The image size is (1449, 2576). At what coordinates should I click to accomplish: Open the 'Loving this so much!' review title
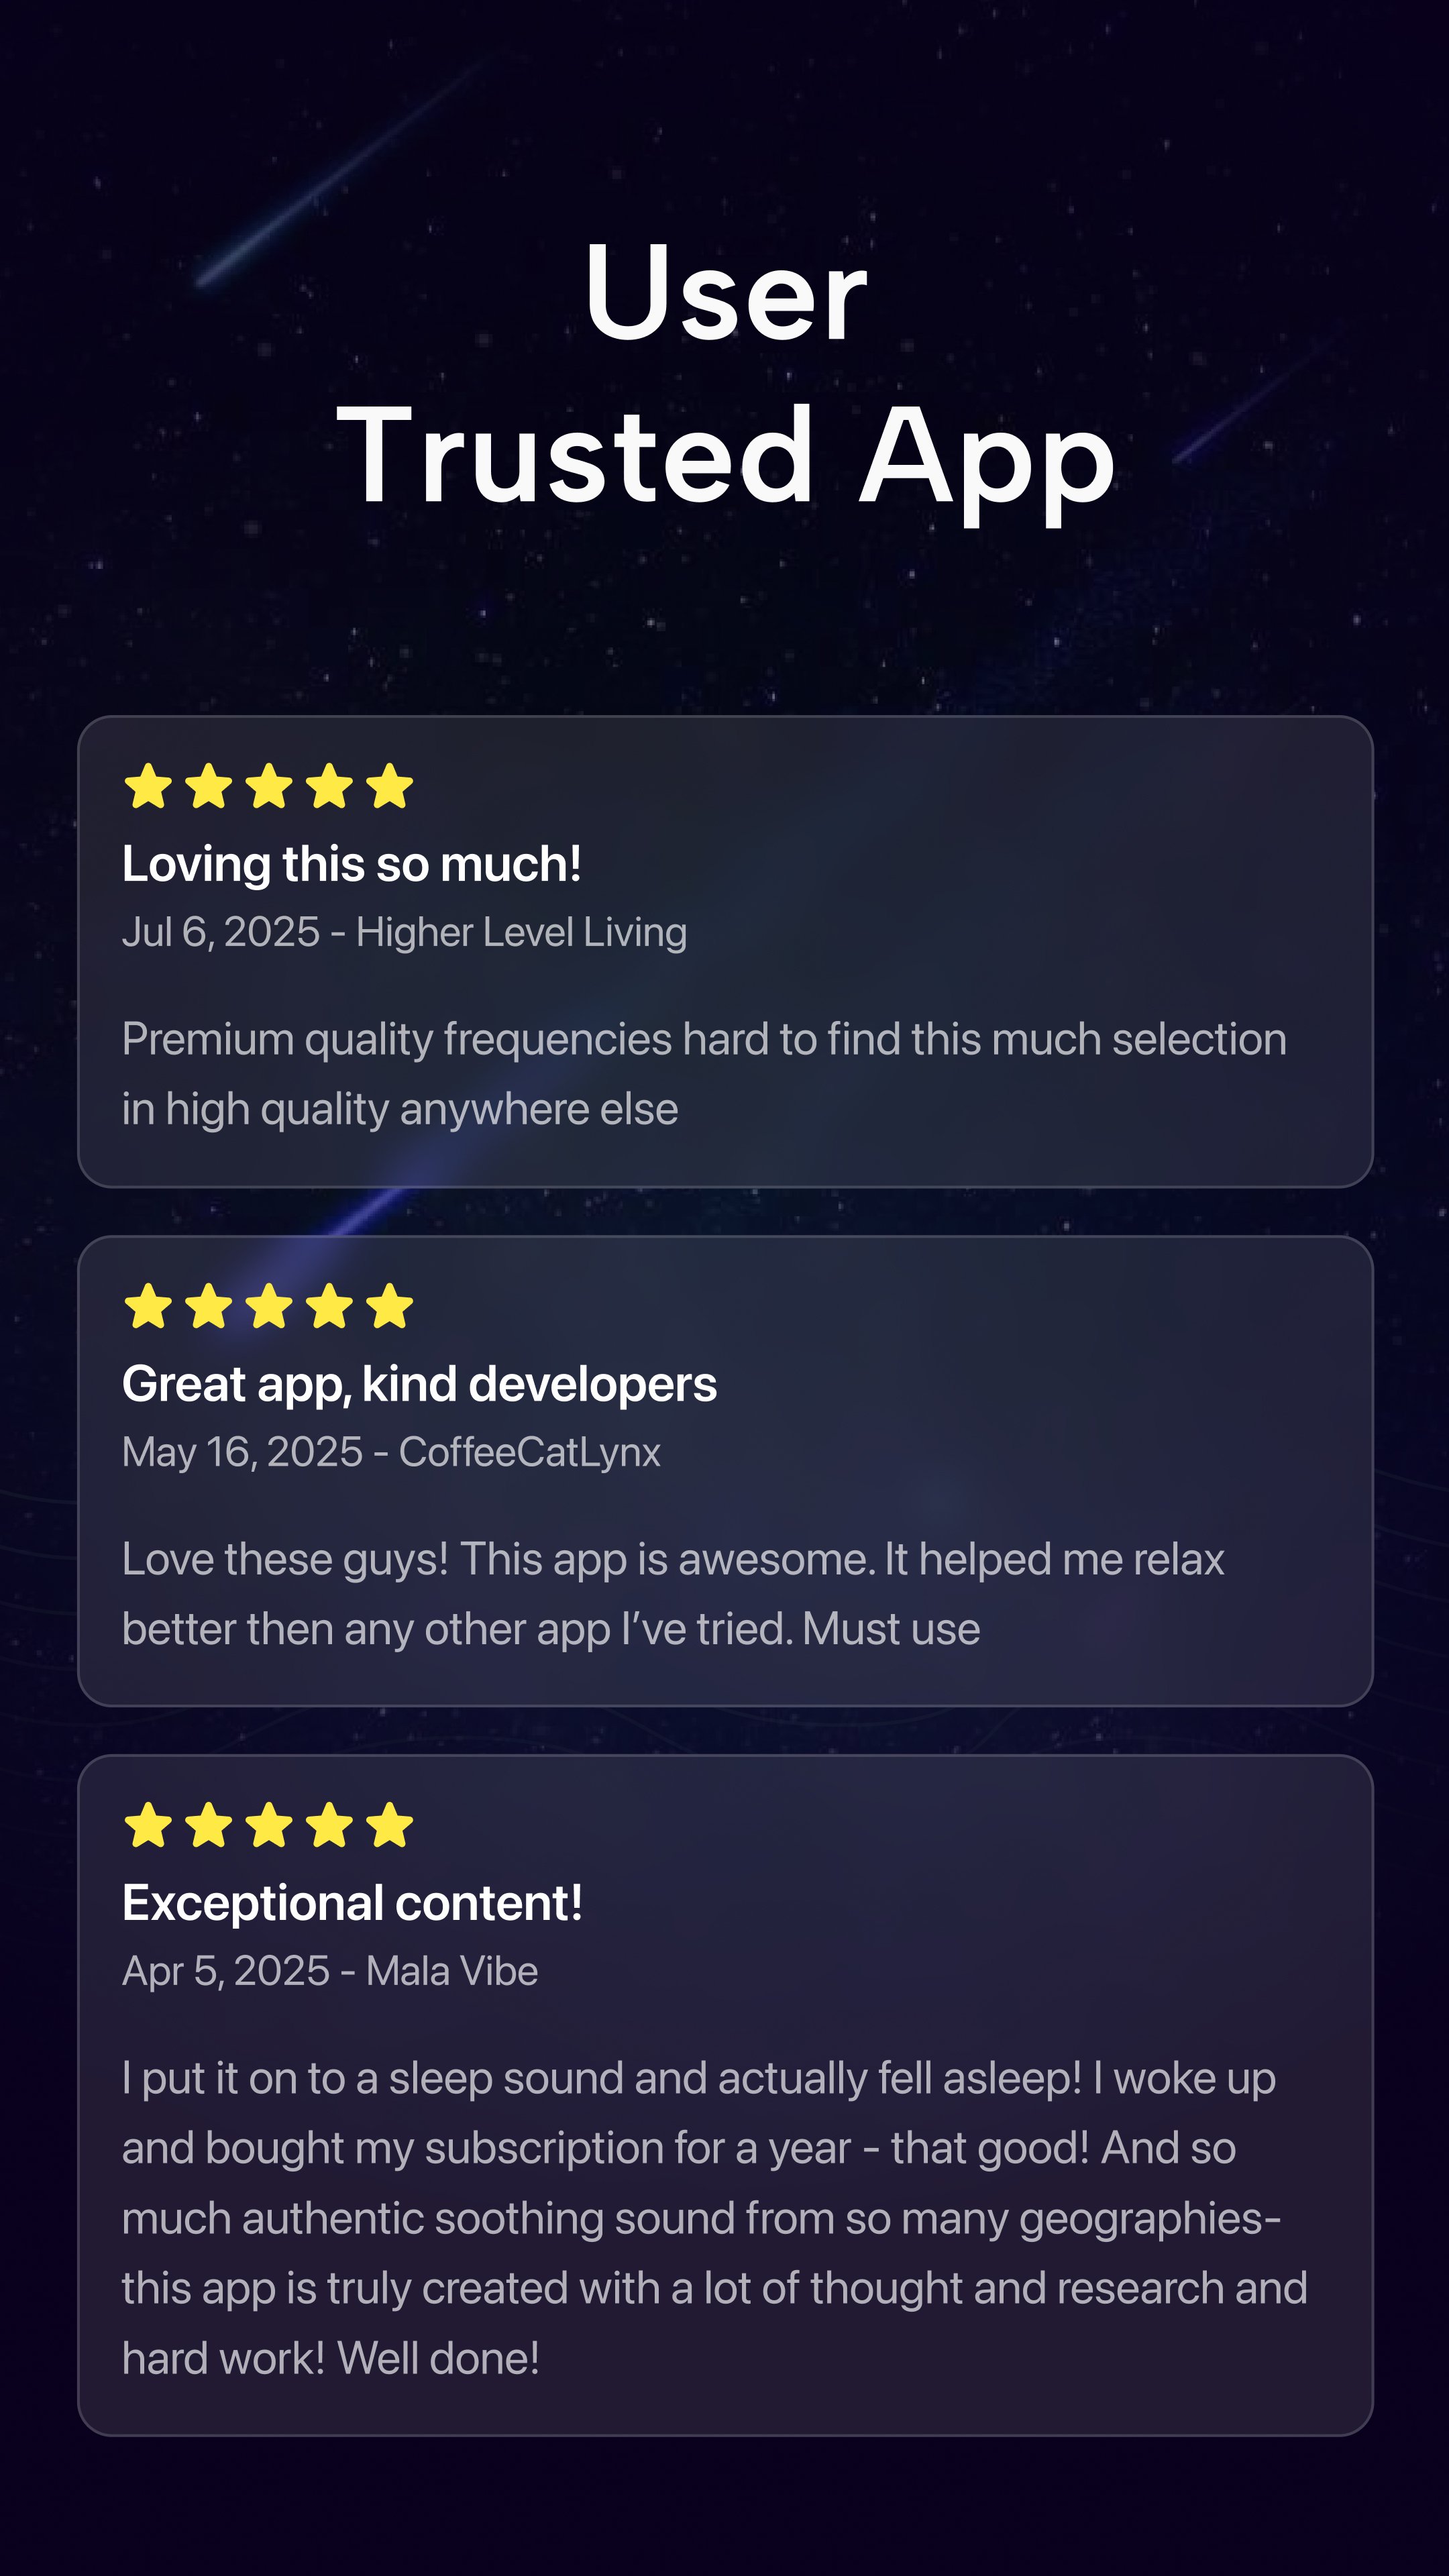click(351, 864)
